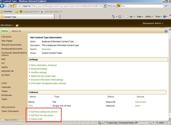Open Information management policy settings

click(x=48, y=84)
